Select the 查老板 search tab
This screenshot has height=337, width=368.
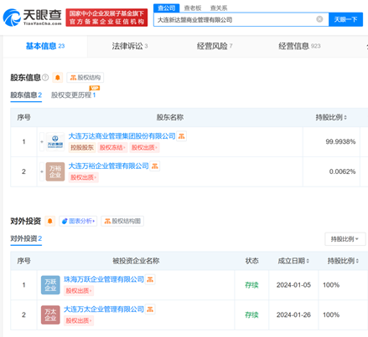tap(193, 8)
